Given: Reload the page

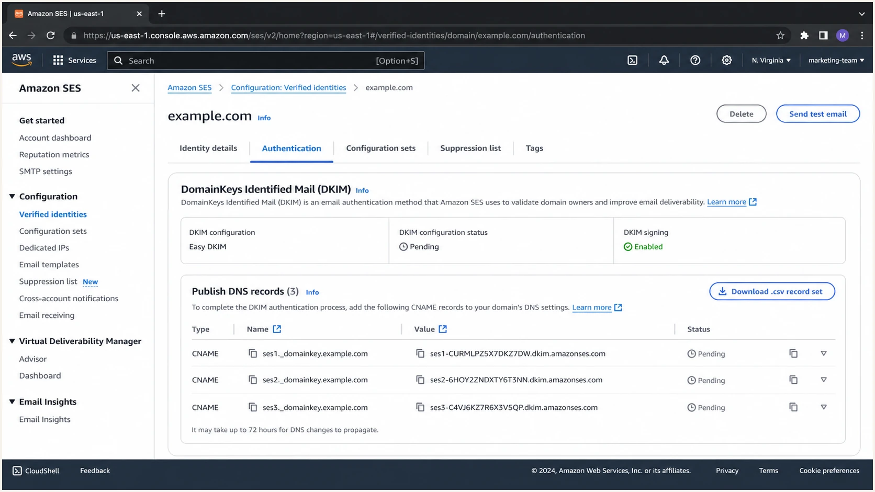Looking at the screenshot, I should pos(51,36).
